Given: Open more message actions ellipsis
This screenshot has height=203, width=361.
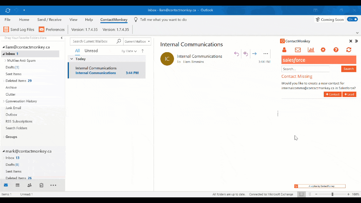Looking at the screenshot, I should tap(266, 54).
